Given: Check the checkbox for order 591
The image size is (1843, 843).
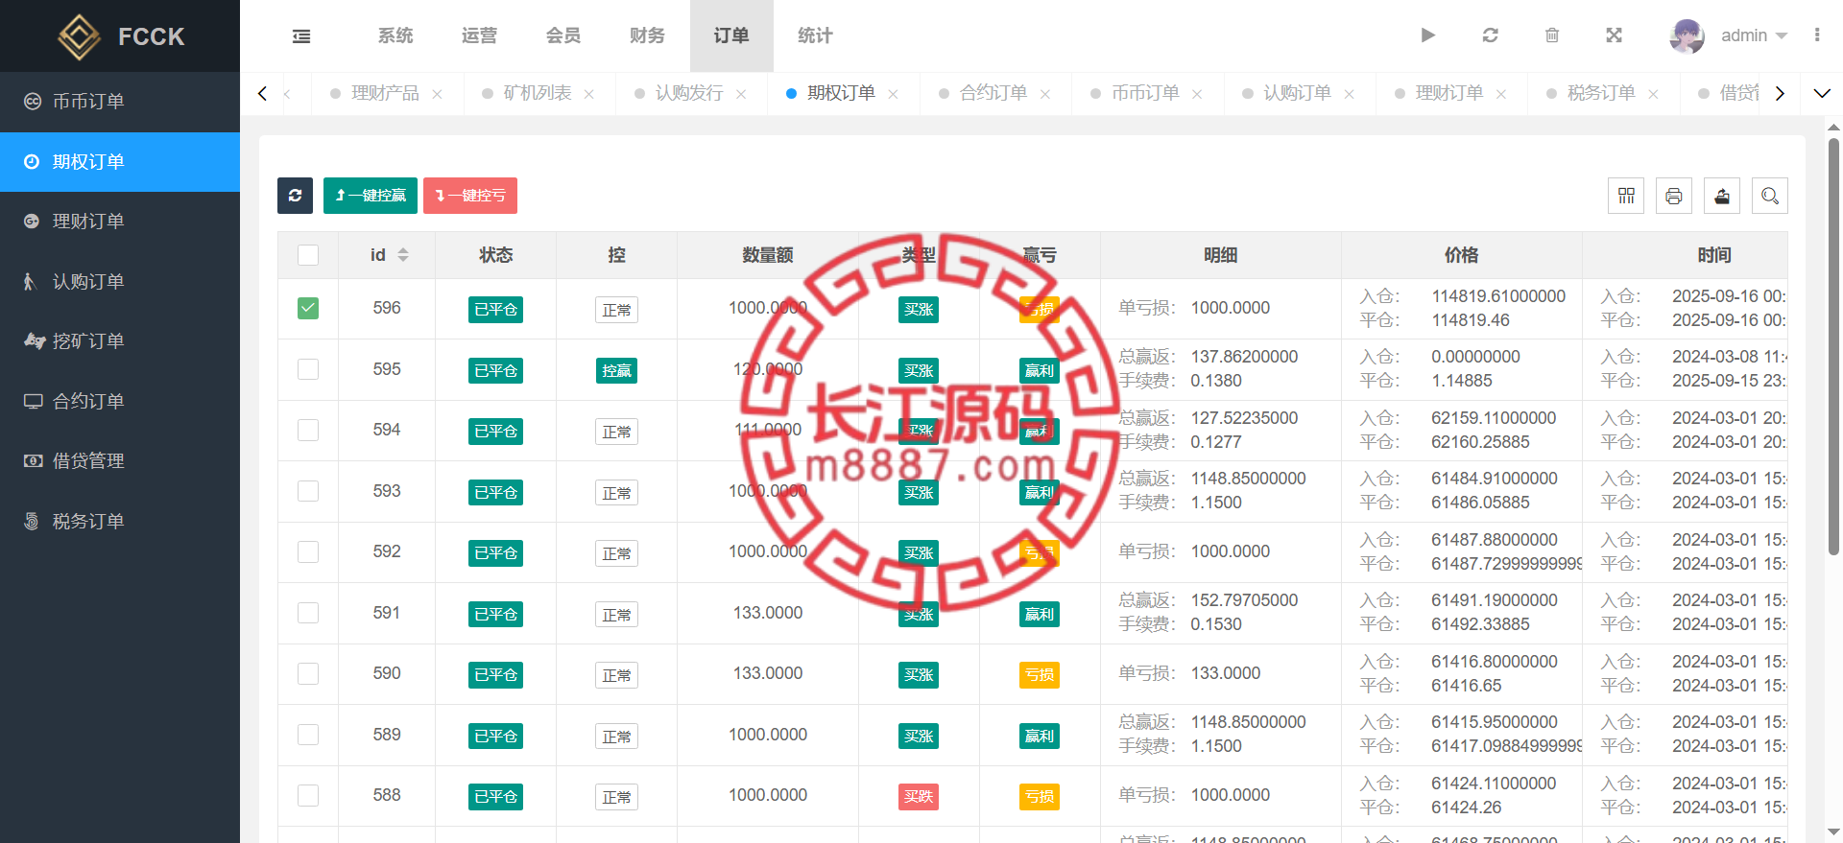Looking at the screenshot, I should (x=308, y=613).
